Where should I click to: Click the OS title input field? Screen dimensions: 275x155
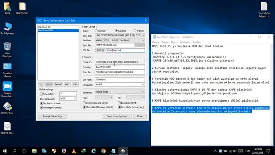(x=120, y=67)
